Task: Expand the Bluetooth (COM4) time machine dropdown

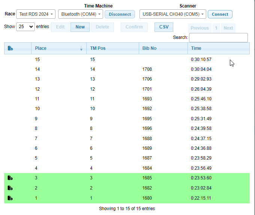Action: [81, 14]
